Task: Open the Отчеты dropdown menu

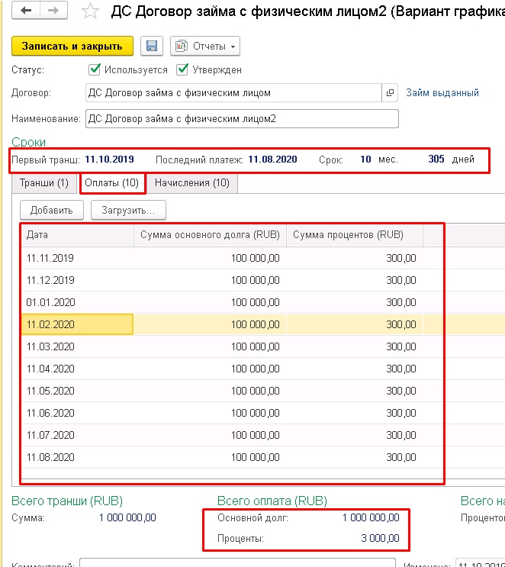Action: tap(204, 46)
